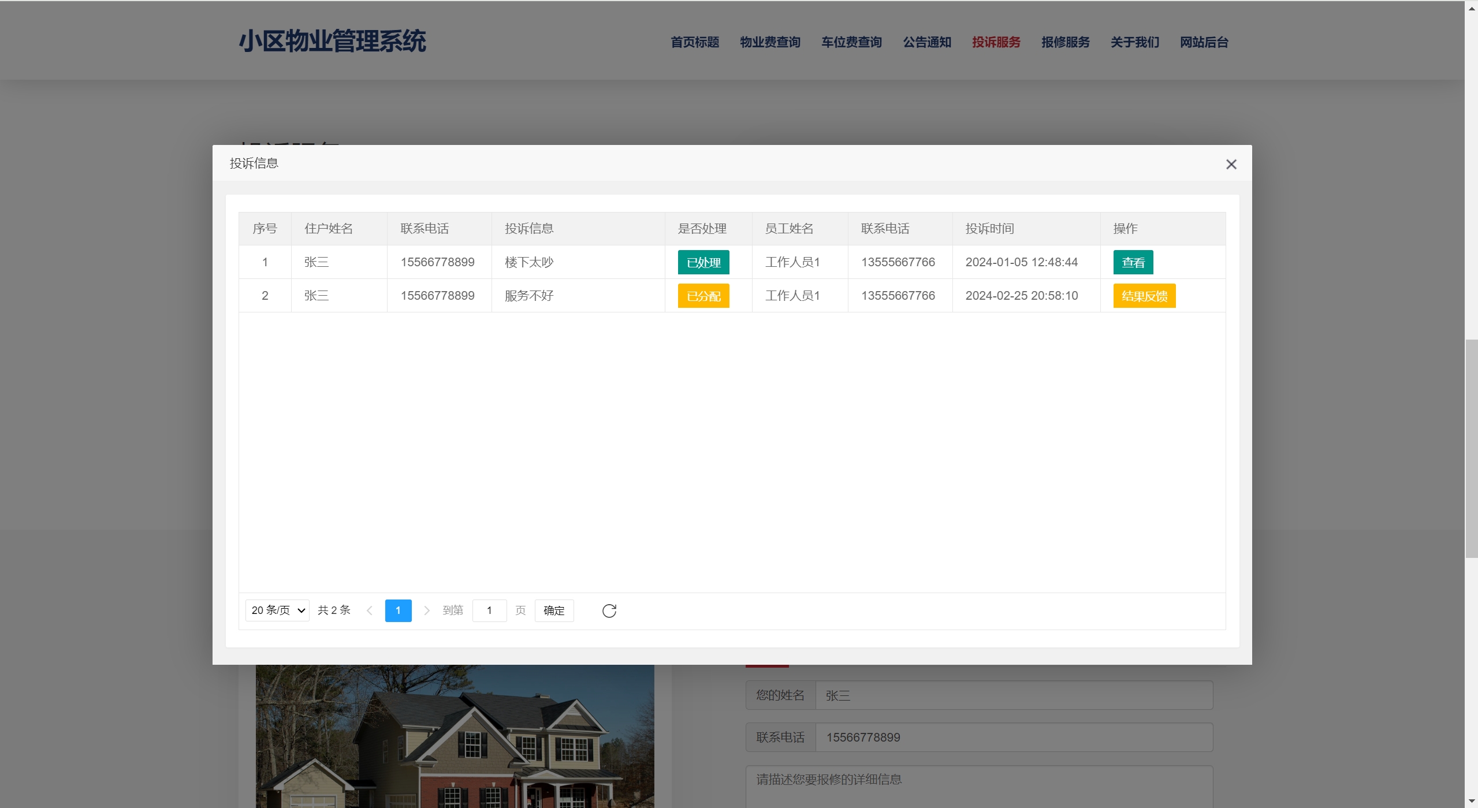
Task: Click the 网站后台 nav link
Action: click(x=1204, y=42)
